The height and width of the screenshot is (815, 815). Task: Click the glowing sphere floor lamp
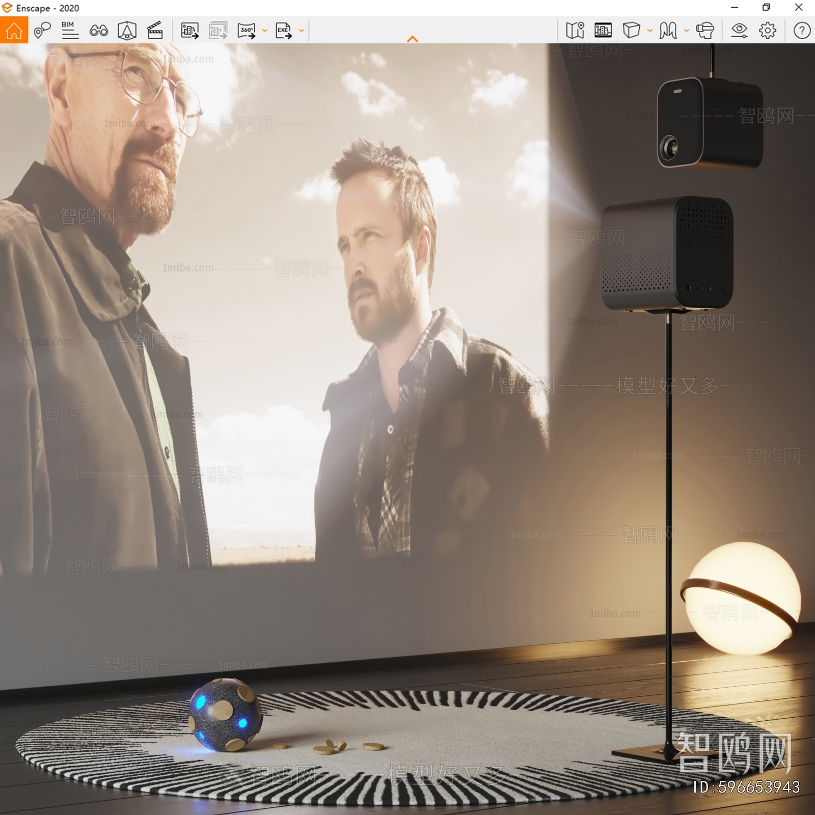point(741,599)
